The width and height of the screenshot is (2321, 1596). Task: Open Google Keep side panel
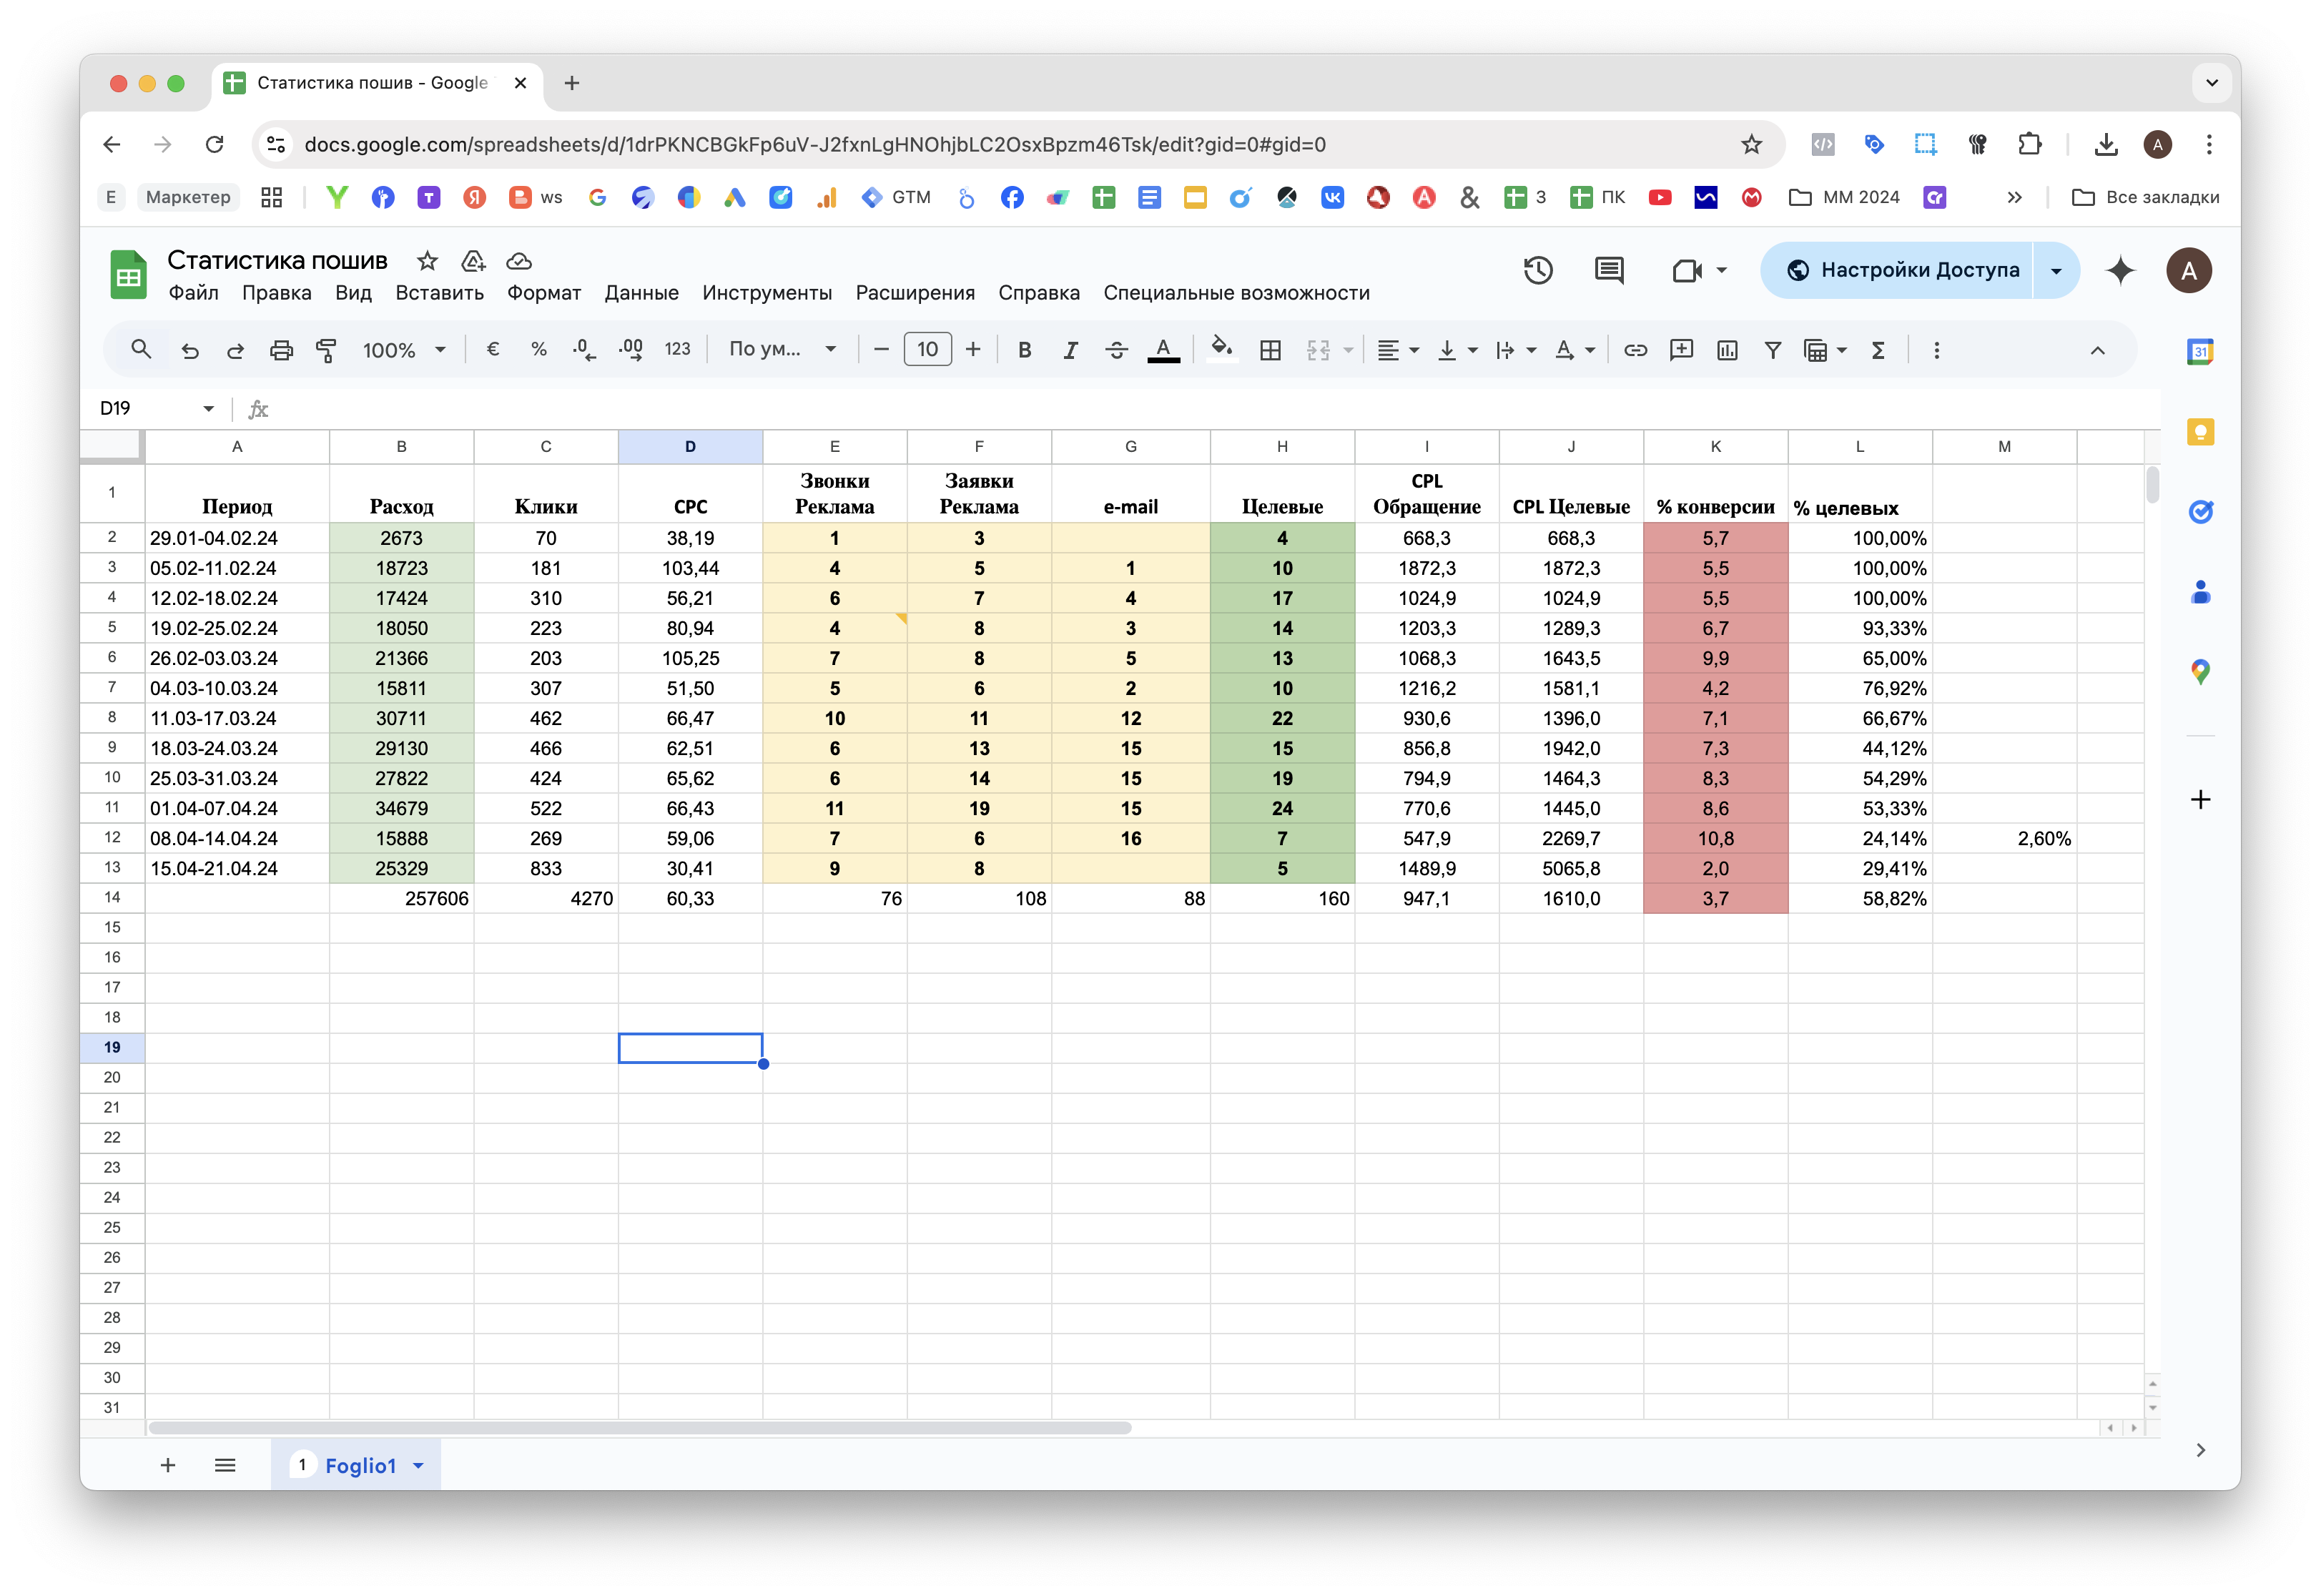(x=2200, y=431)
